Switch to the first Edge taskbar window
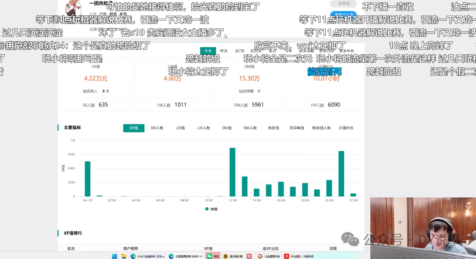The image size is (476, 259). pos(148,256)
